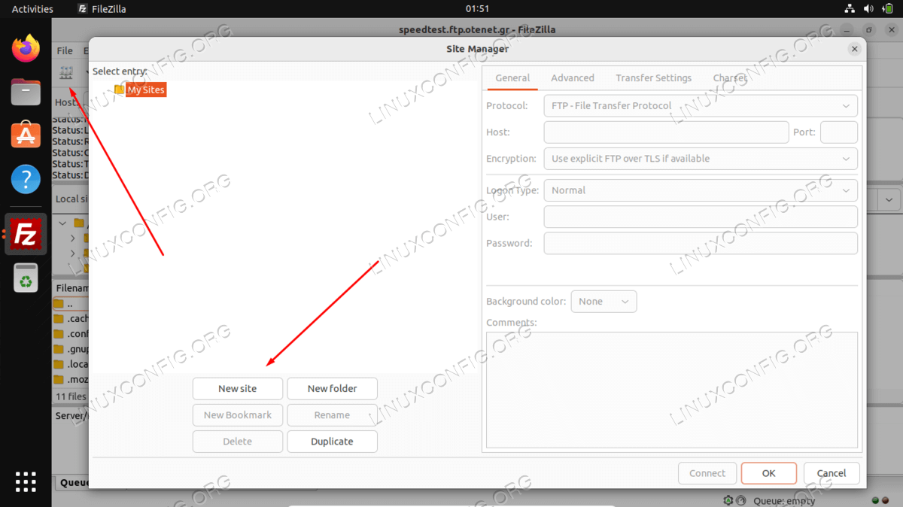Screen dimensions: 903x507
Task: Click the Duplicate button
Action: click(x=333, y=442)
